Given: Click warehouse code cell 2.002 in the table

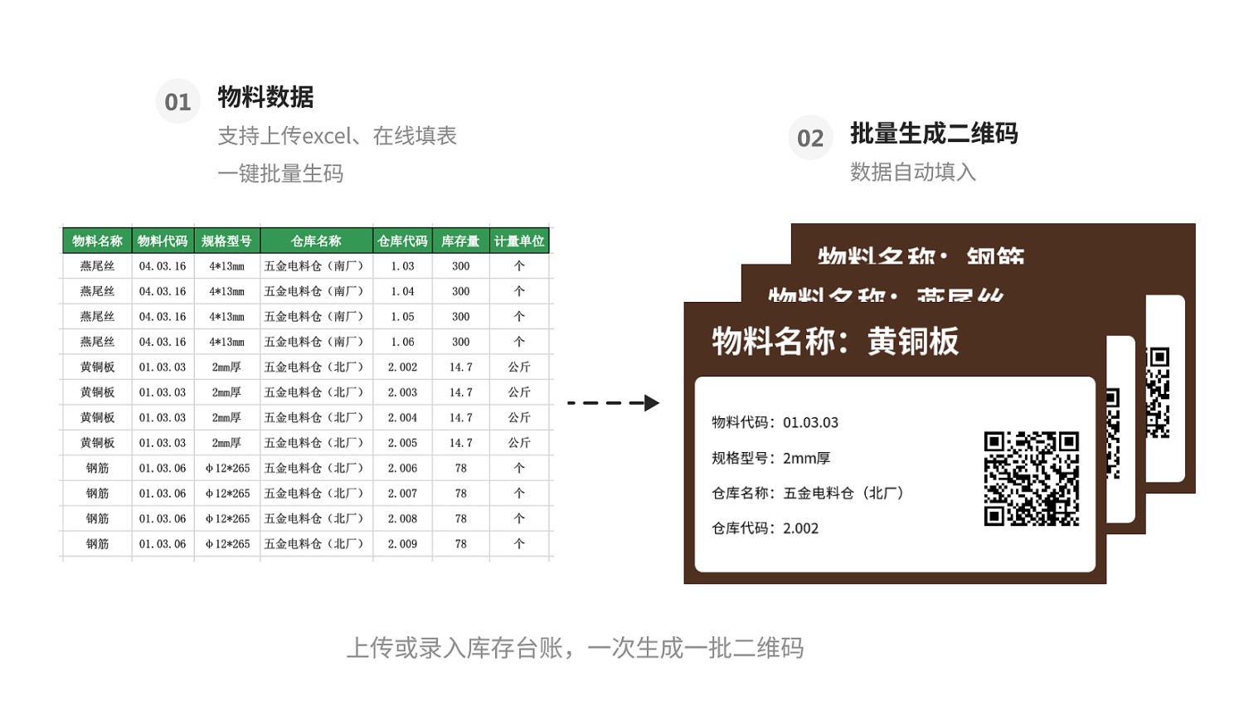Looking at the screenshot, I should tap(402, 367).
